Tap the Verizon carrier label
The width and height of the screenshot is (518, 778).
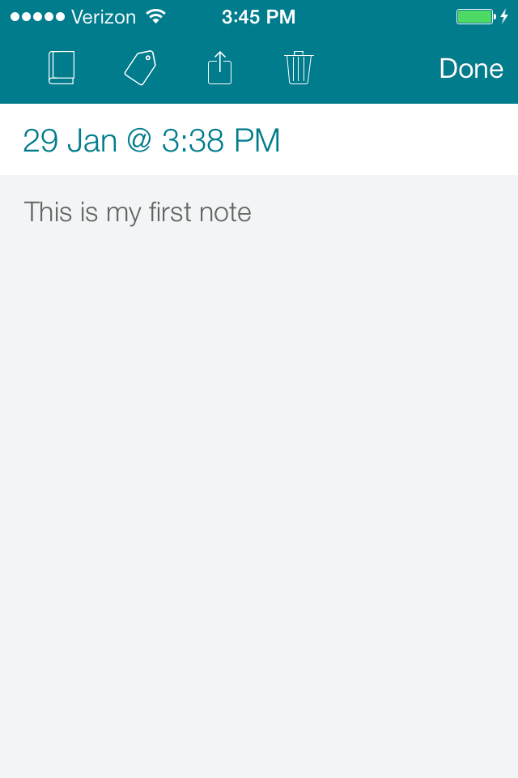[103, 16]
